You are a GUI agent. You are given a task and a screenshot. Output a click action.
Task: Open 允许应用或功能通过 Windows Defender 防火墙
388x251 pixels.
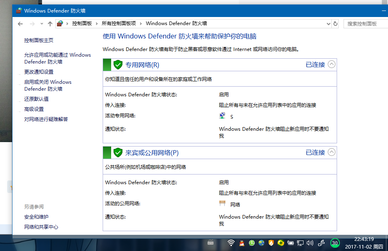point(57,58)
